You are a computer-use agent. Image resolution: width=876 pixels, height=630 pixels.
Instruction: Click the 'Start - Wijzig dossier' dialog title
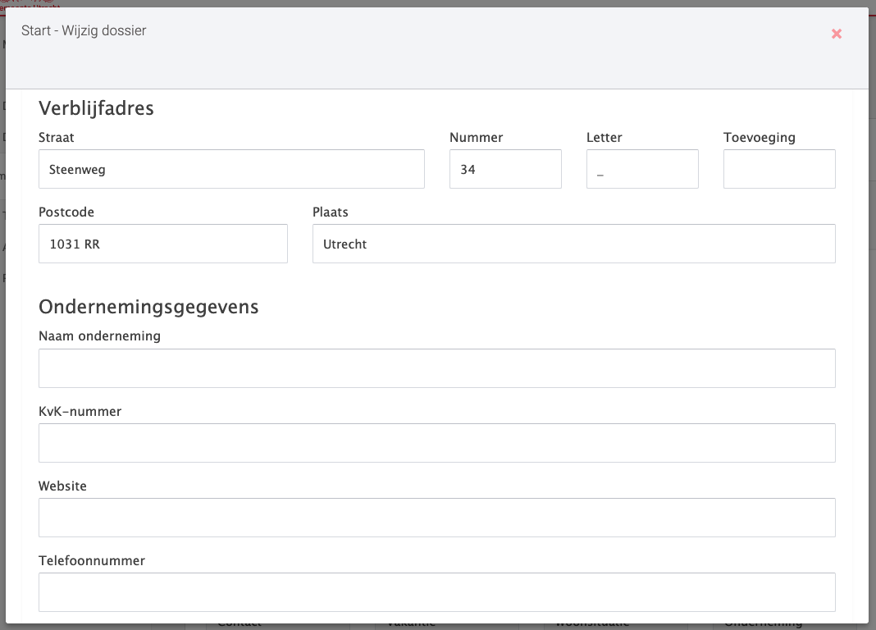click(x=84, y=31)
